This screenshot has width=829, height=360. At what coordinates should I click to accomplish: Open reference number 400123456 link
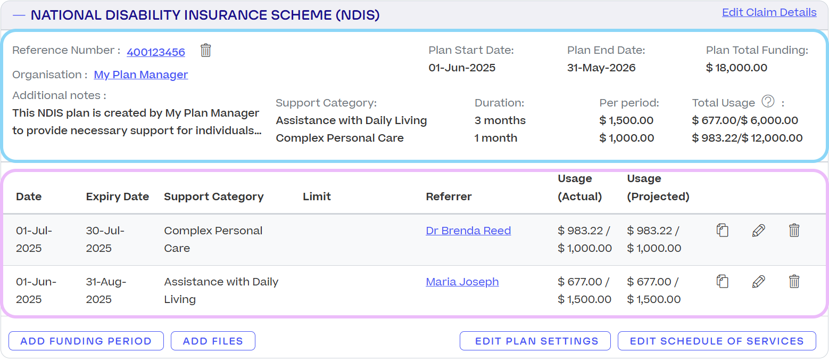click(156, 52)
